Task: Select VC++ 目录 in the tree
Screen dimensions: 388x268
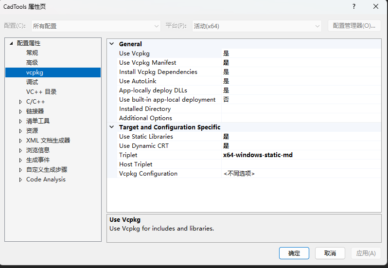Action: point(41,92)
